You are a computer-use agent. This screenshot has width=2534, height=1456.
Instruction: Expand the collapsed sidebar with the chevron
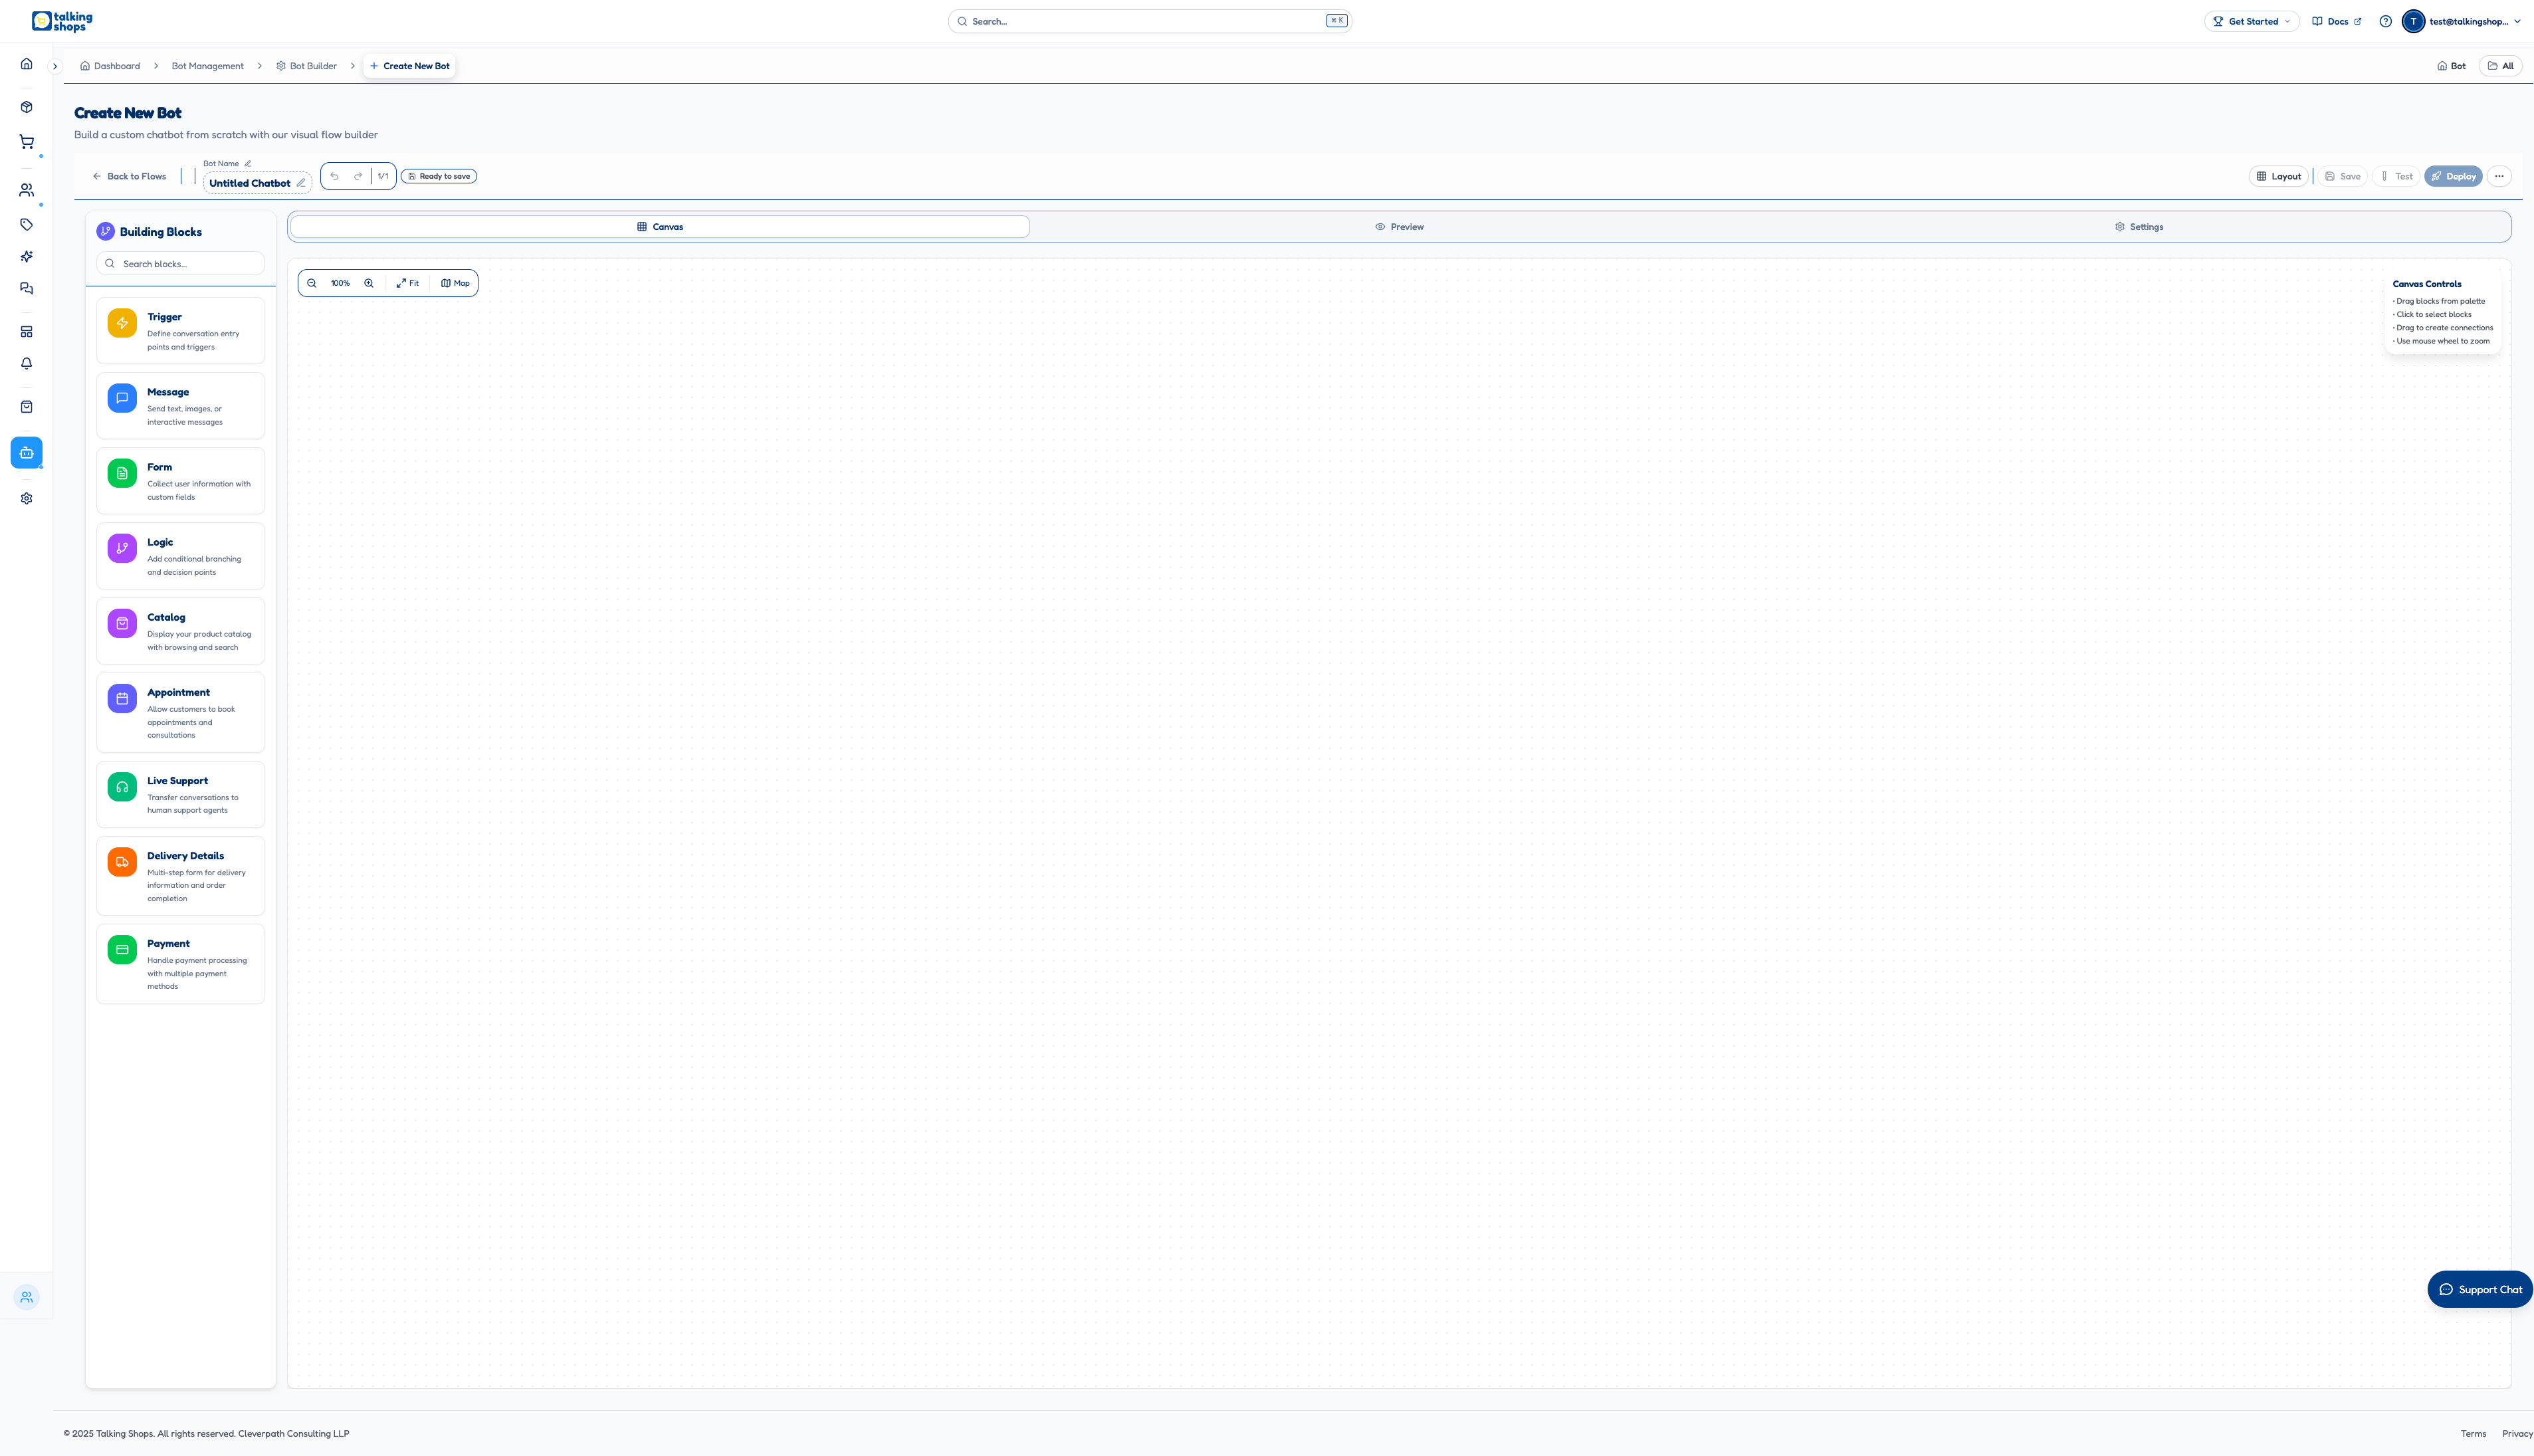click(55, 65)
